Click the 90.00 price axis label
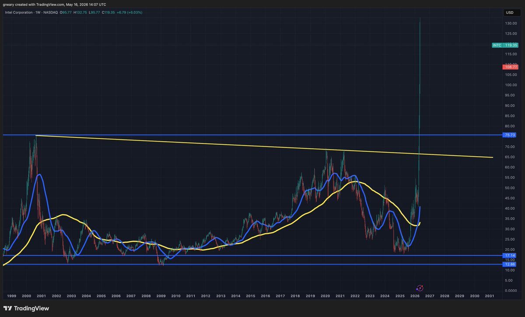This screenshot has width=525, height=317. tap(510, 105)
